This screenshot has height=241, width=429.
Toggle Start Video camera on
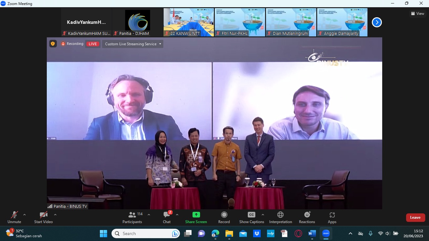click(43, 217)
